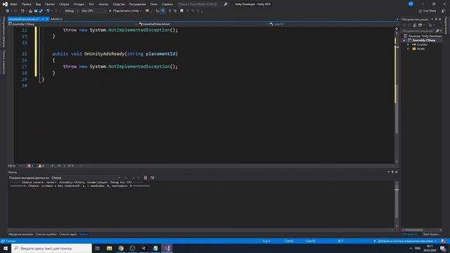This screenshot has height=253, width=450.
Task: Switch to the Иерархия вызовов tab
Action: click(x=20, y=234)
